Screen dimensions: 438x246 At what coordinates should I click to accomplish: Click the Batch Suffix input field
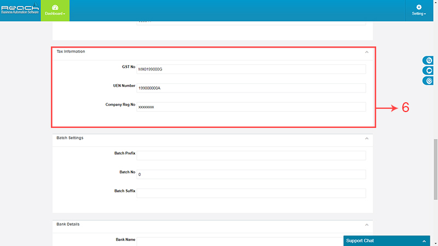click(x=251, y=193)
